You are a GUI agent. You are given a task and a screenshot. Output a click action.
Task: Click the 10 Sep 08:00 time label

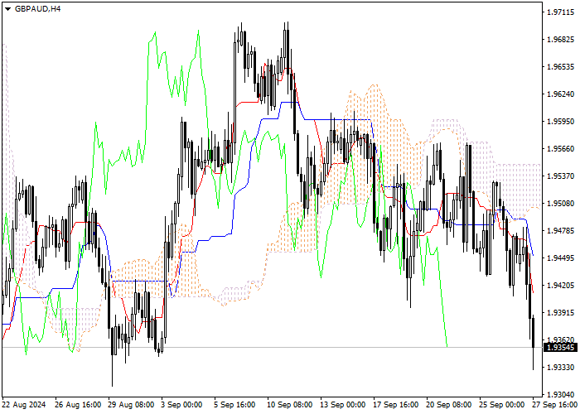[290, 405]
